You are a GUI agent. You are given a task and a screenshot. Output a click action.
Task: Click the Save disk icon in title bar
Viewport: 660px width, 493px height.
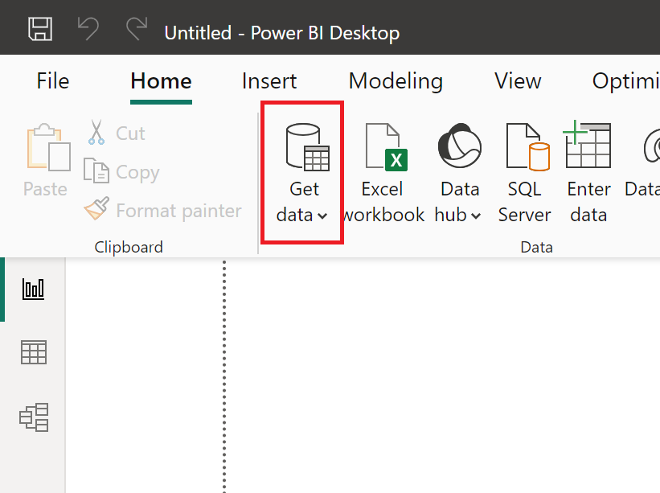pos(40,29)
